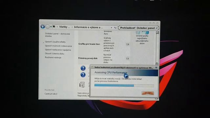Open 'Ovládací panel – domovská stránka' link
Viewport: 210px width, 118px height.
[x=57, y=35]
